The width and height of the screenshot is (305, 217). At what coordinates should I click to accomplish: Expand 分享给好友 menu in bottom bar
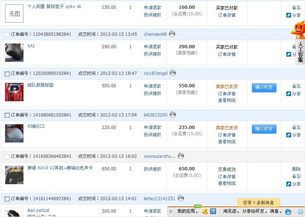[254, 211]
